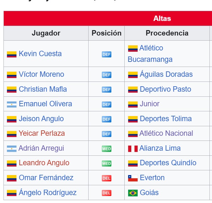The image size is (212, 203).
Task: Follow the Águilas Doradas link
Action: pyautogui.click(x=166, y=74)
